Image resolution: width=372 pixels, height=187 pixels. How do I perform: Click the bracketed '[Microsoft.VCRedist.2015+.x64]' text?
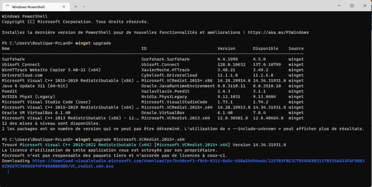click(192, 145)
